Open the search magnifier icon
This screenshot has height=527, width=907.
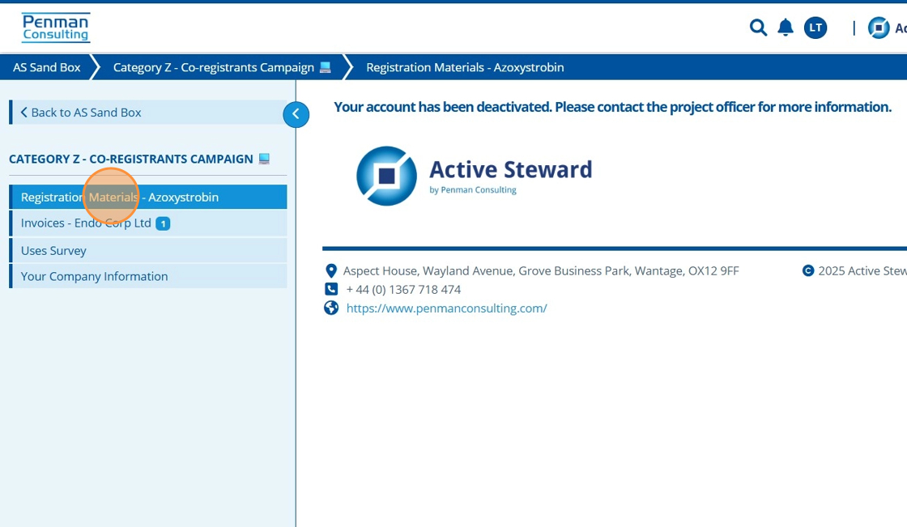[758, 28]
